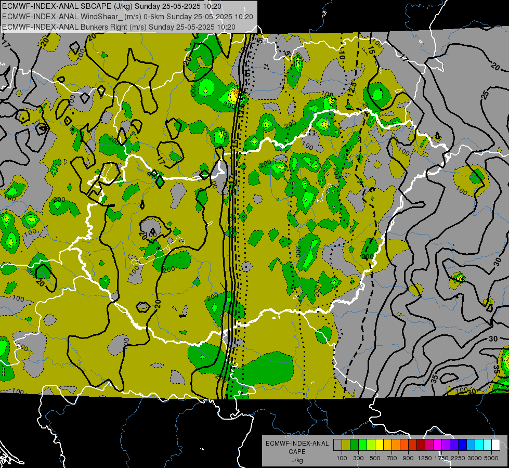Click the CAPE label in the legend
Screen dimensions: 509x468
pyautogui.click(x=297, y=451)
